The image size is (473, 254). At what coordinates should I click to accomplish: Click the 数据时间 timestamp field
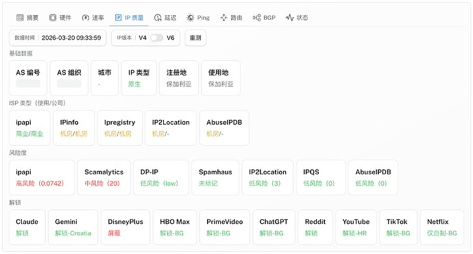58,38
